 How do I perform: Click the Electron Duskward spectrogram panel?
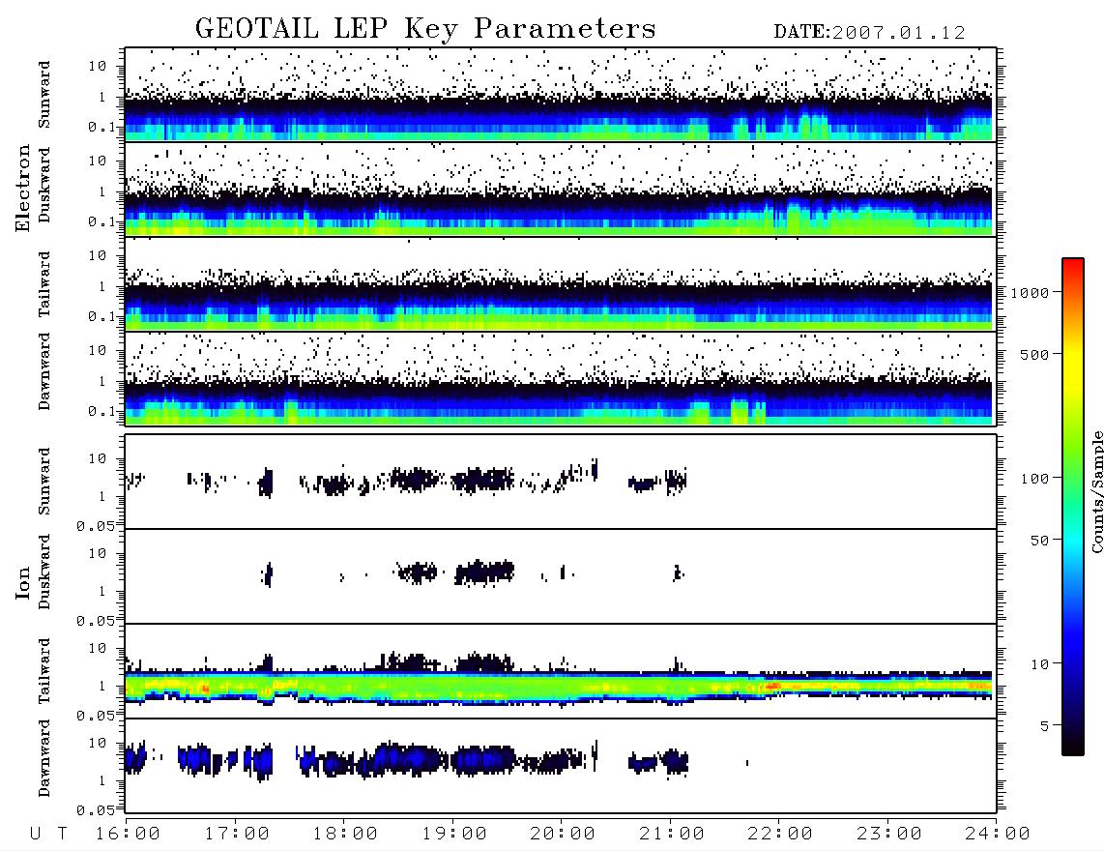pos(561,190)
